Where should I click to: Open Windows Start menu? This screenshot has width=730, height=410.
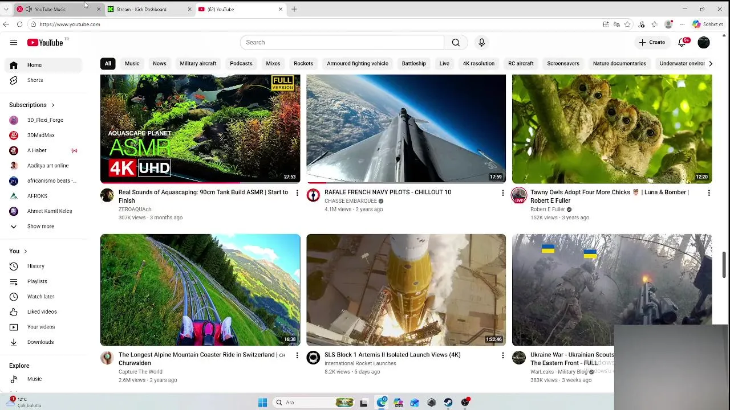[262, 403]
